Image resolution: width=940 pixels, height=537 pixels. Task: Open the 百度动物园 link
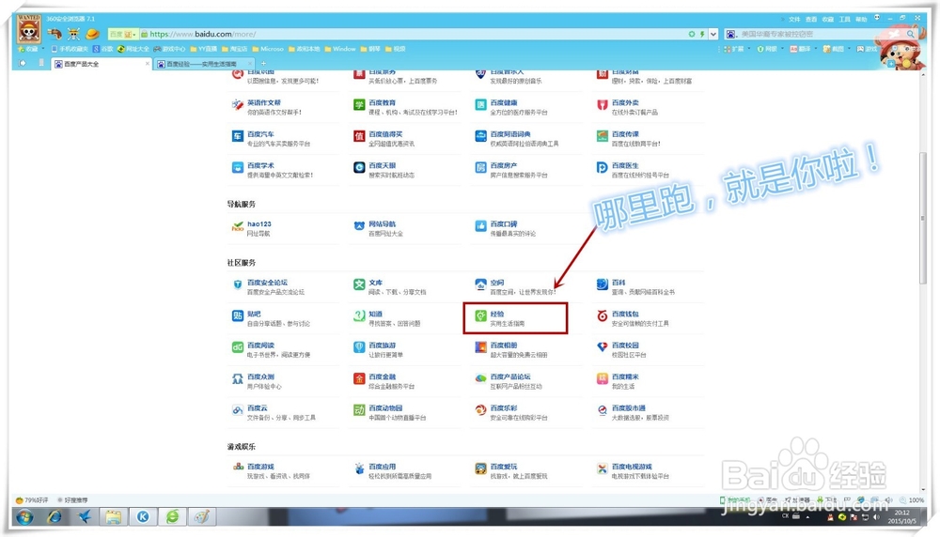tap(386, 408)
